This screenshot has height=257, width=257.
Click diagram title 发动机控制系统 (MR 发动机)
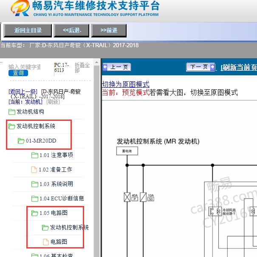pos(158,141)
